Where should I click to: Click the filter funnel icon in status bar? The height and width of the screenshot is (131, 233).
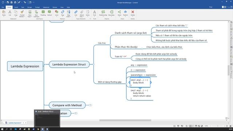178,126
